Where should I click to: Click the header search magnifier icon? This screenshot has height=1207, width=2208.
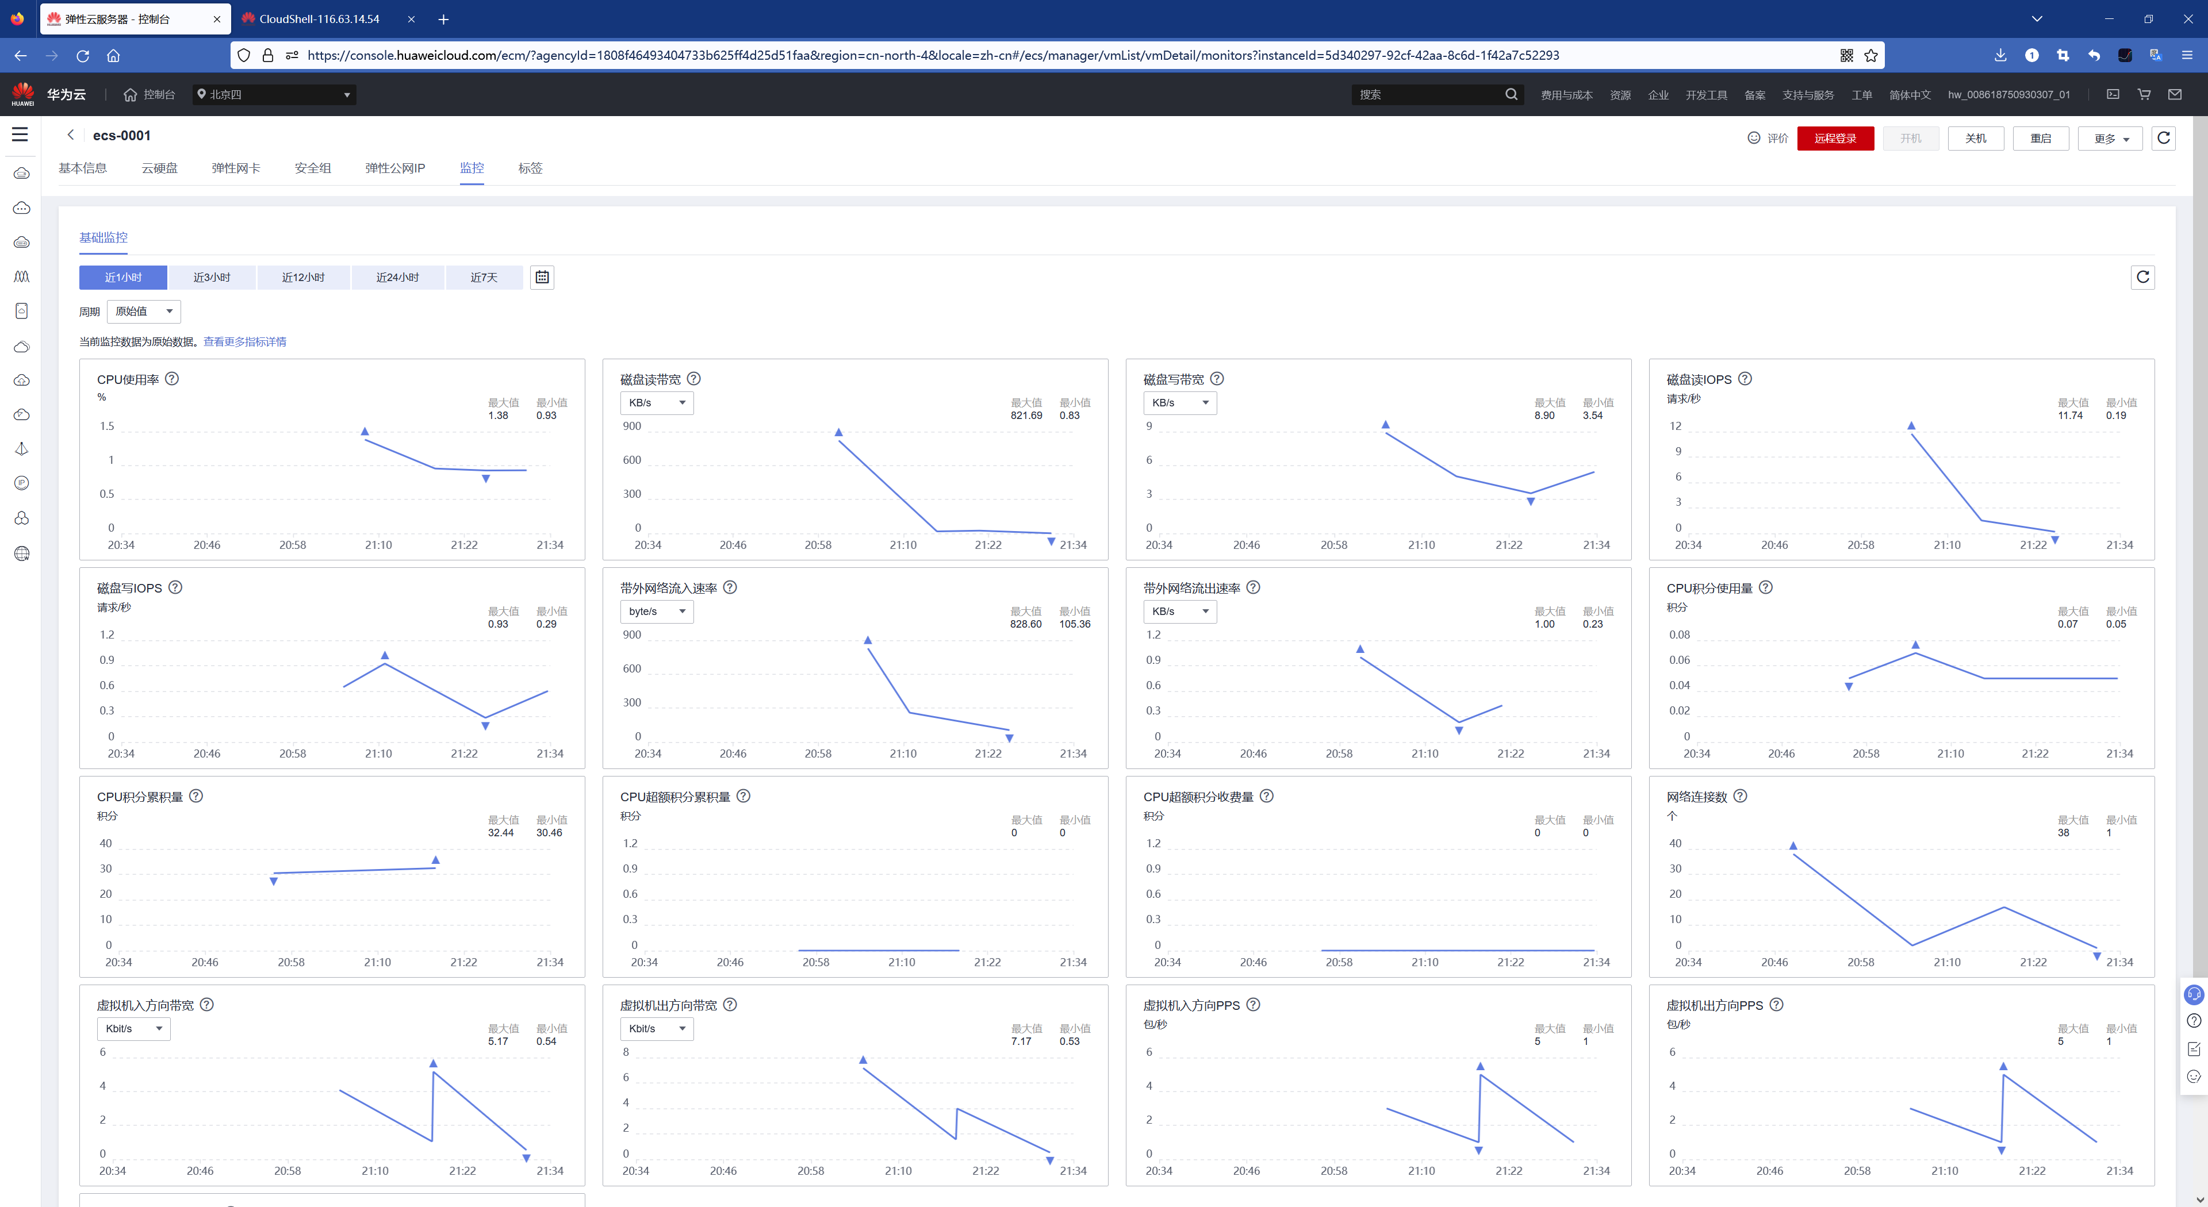pos(1511,94)
